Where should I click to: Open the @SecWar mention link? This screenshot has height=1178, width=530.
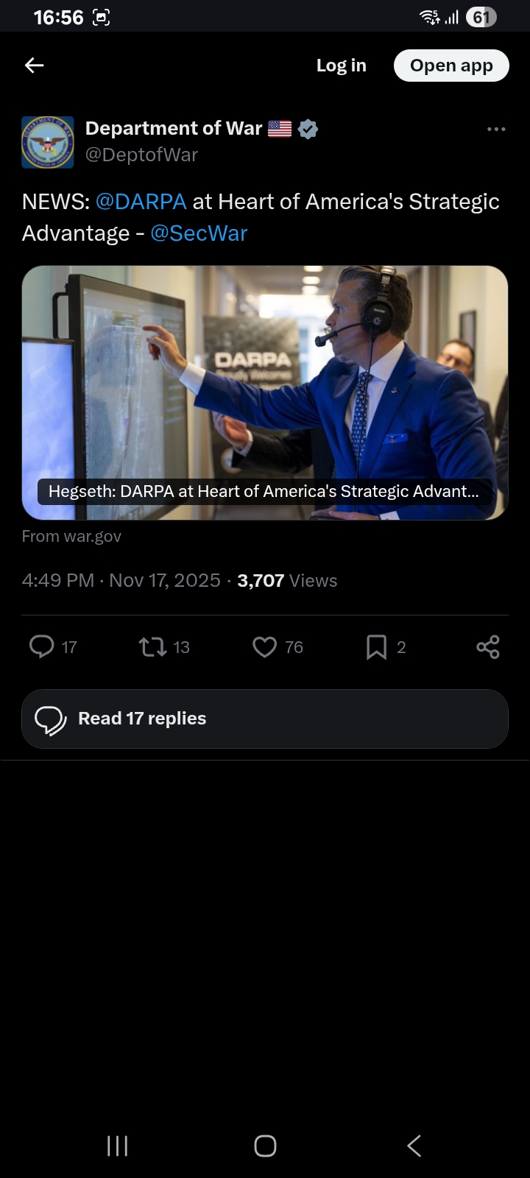(x=199, y=233)
